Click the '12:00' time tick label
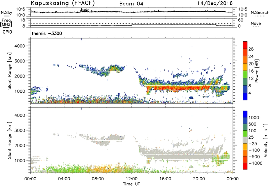269x186 pixels. pyautogui.click(x=131, y=179)
